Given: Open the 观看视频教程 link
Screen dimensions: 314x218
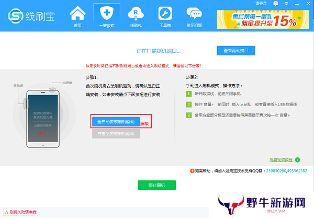Looking at the screenshot, I should (x=281, y=160).
